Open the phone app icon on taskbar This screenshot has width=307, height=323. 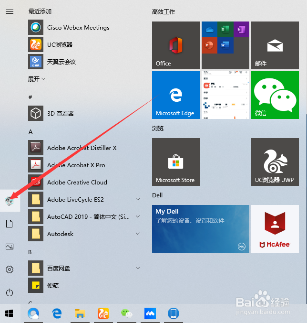pos(174,313)
